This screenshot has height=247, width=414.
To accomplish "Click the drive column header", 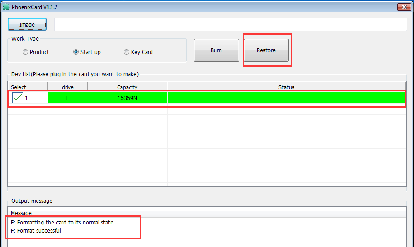I will pyautogui.click(x=68, y=87).
